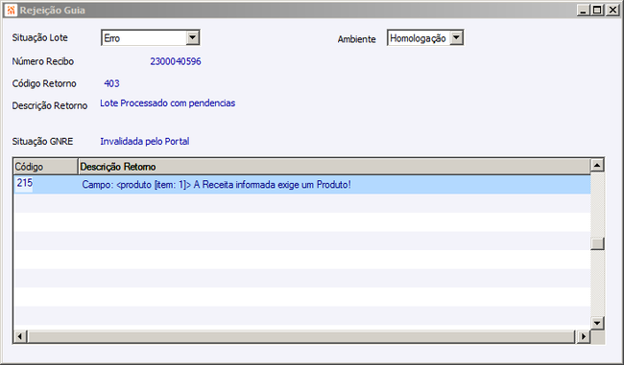The height and width of the screenshot is (365, 624).
Task: Click the Rejeição Guia application icon in the title bar
Action: [11, 10]
